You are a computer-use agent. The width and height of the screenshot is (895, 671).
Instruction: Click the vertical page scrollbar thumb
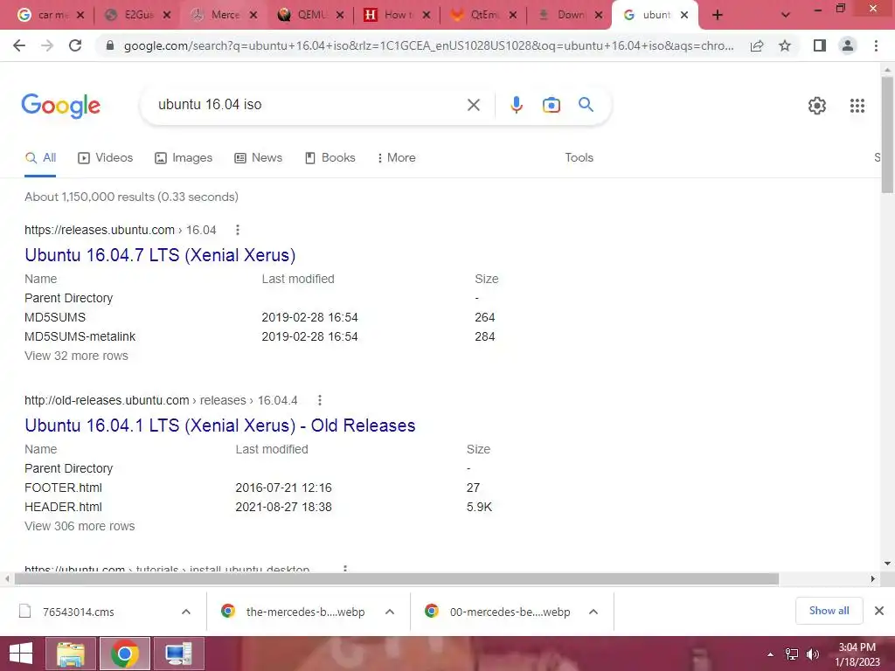(x=887, y=135)
